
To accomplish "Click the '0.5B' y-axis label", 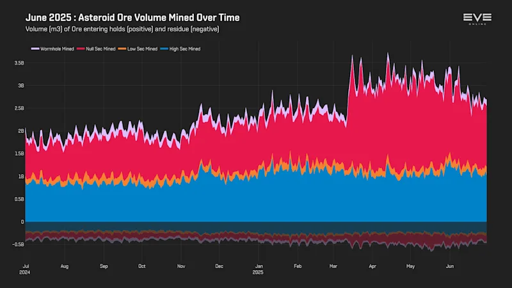I will pyautogui.click(x=19, y=199).
